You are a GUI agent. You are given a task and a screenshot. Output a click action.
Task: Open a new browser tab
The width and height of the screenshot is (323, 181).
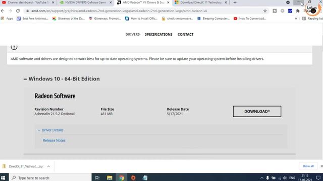[x=235, y=3]
